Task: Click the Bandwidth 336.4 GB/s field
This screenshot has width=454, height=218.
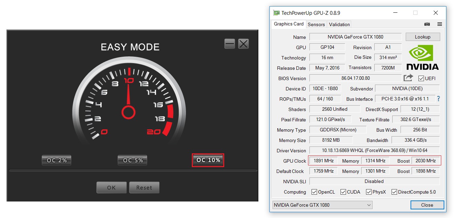Action: coord(416,140)
